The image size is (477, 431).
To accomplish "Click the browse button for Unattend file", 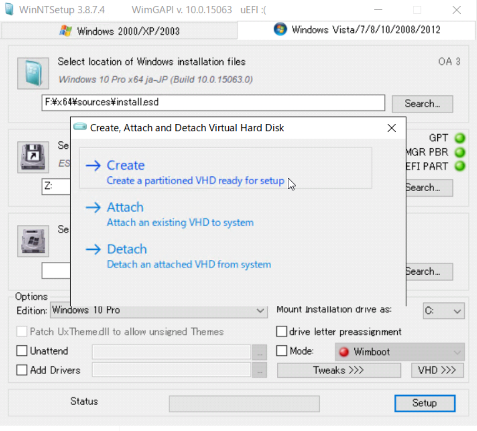I will click(259, 352).
